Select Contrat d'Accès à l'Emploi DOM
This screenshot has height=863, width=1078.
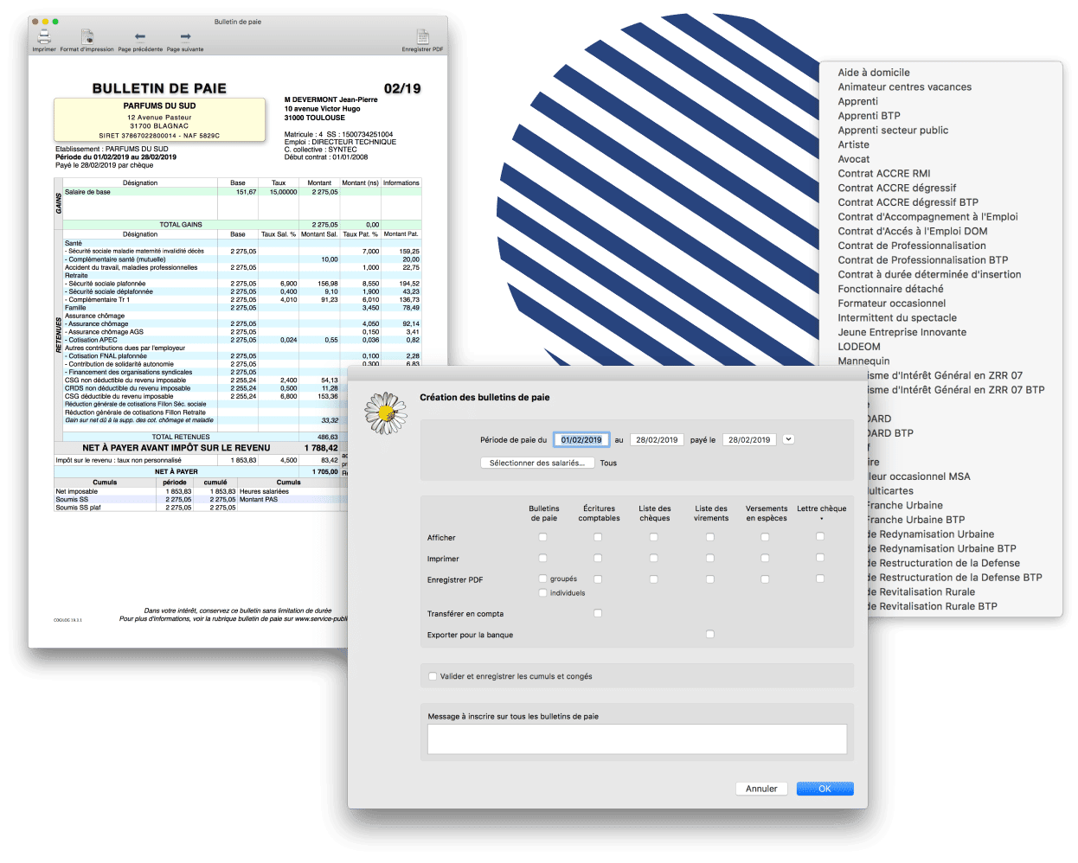[x=912, y=232]
